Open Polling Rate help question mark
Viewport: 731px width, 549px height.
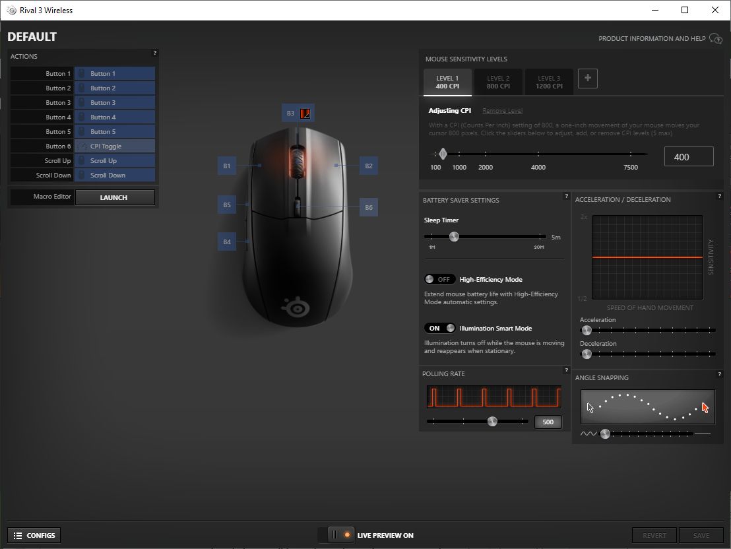pyautogui.click(x=567, y=370)
